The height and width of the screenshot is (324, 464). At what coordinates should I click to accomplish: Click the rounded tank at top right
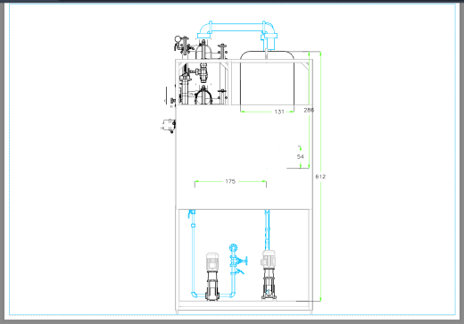[267, 78]
